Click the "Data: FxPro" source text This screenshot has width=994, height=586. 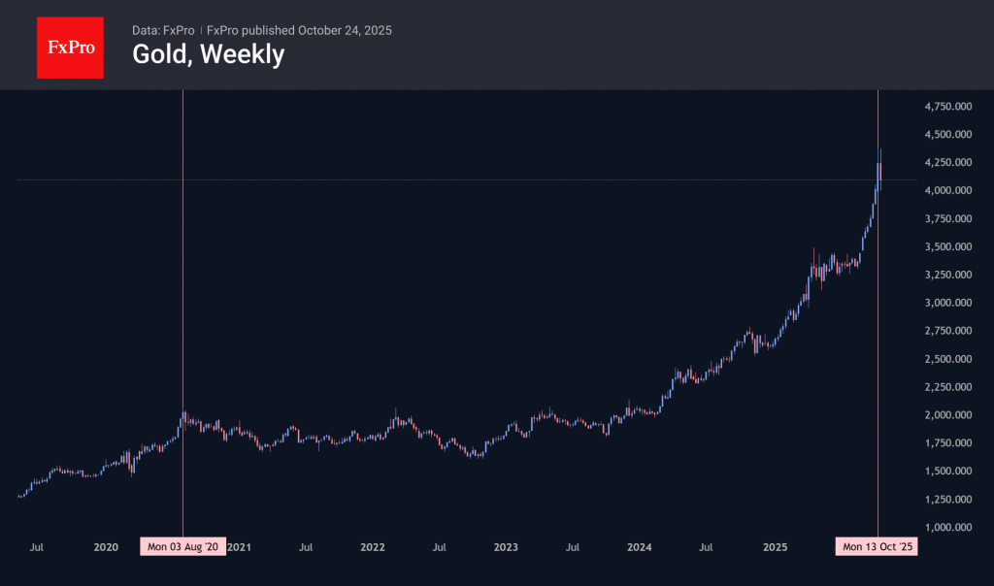[x=163, y=30]
